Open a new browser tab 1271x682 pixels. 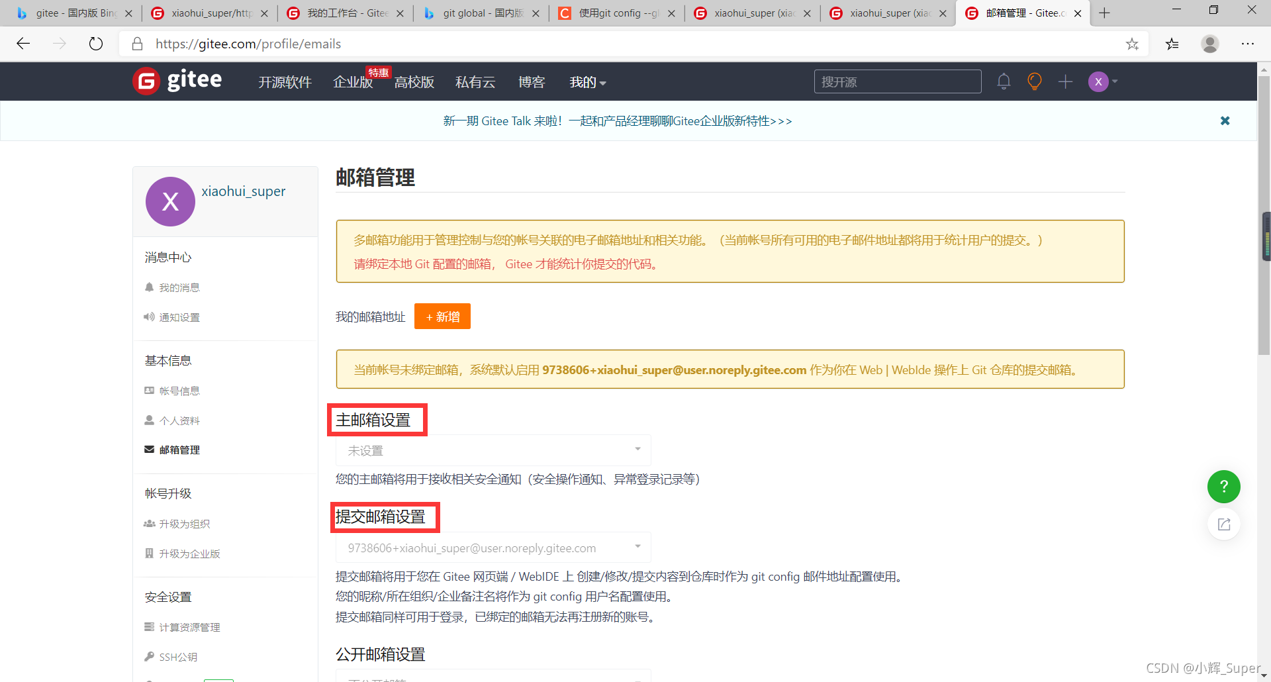(x=1104, y=13)
